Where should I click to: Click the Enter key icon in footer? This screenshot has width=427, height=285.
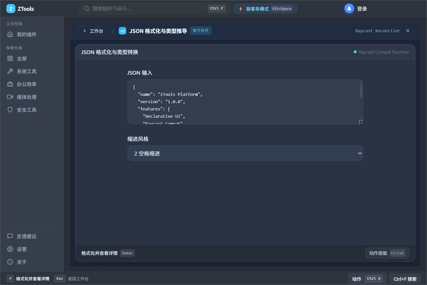tap(10, 278)
